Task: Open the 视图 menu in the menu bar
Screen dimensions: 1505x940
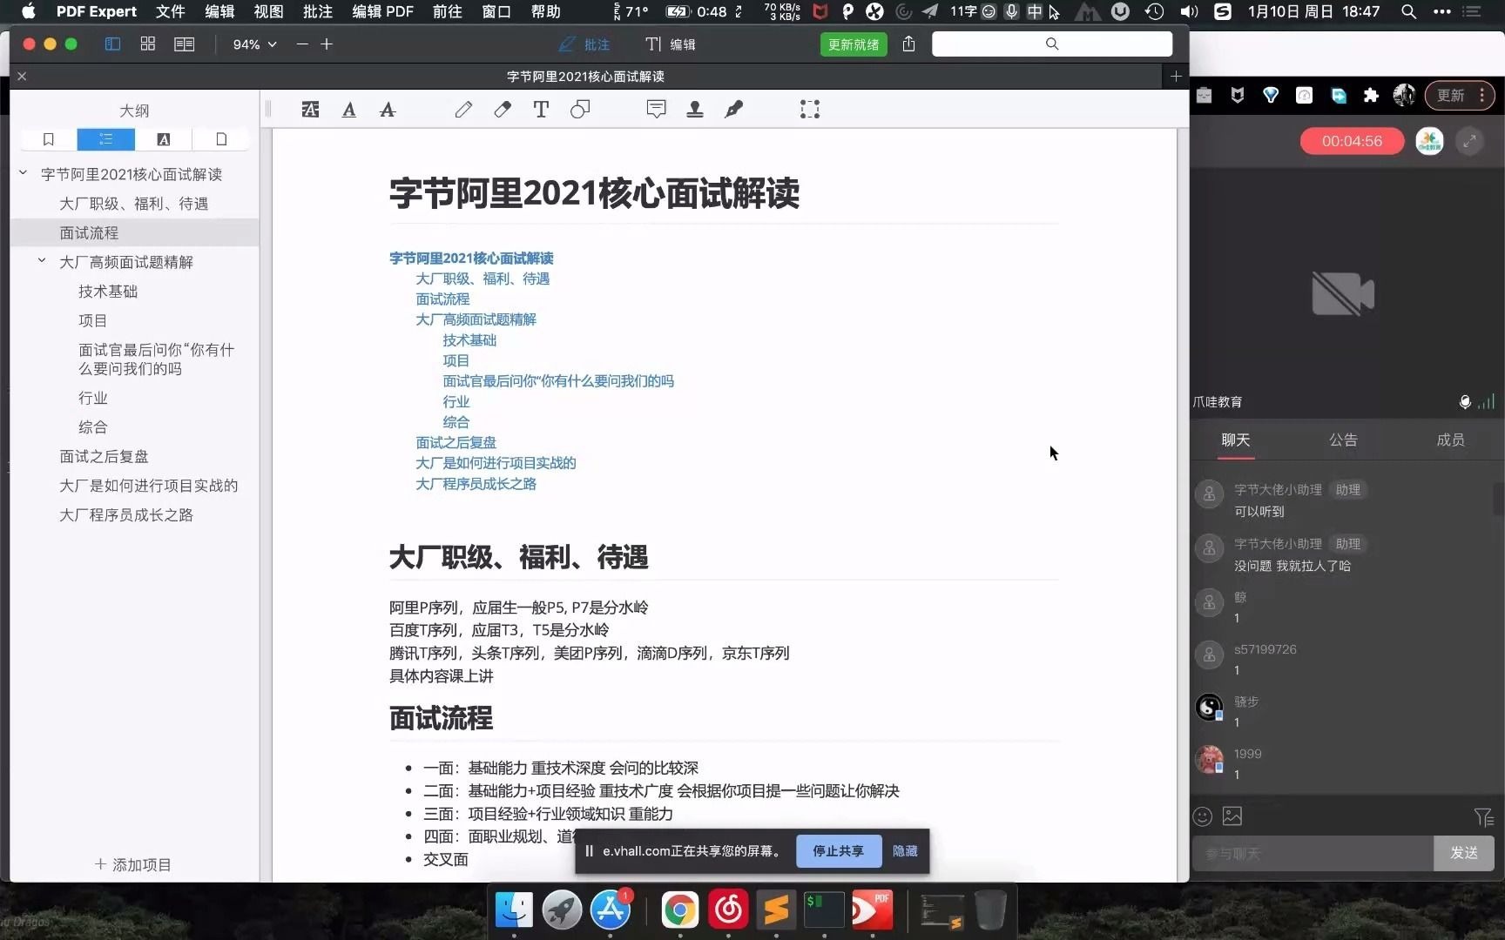Action: [x=268, y=11]
